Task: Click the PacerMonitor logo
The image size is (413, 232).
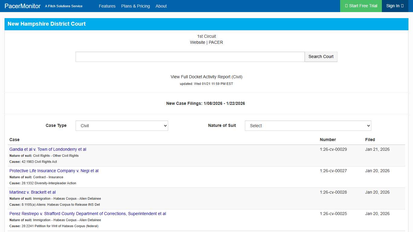Action: coord(22,6)
